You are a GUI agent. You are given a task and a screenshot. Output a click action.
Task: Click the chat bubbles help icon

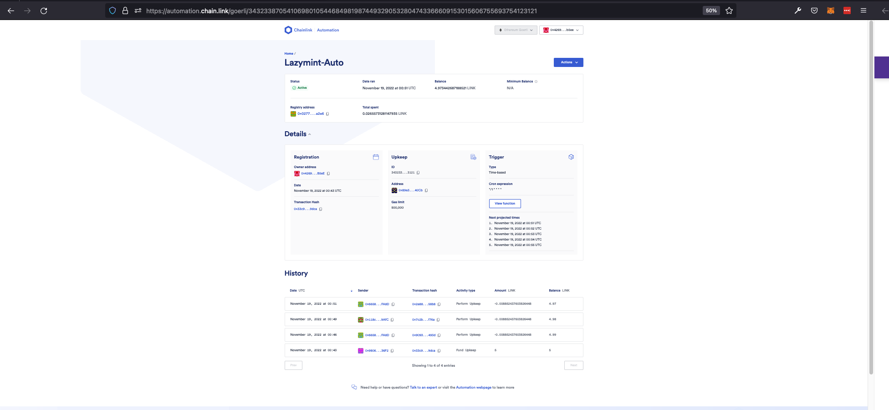click(x=354, y=387)
